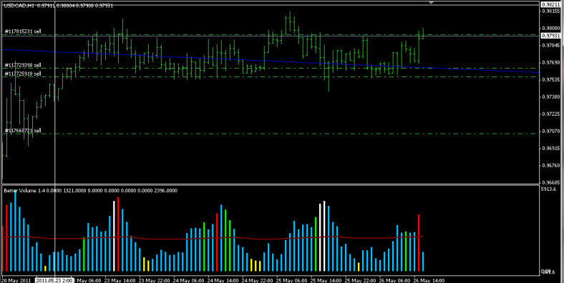Click the 26 May 14:00 time axis label

429,280
